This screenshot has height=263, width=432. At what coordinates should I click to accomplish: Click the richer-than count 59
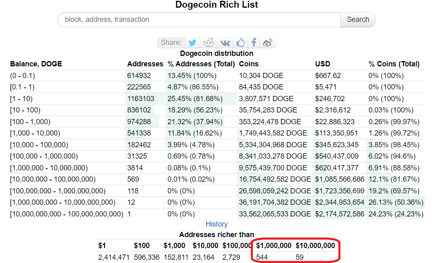(299, 257)
